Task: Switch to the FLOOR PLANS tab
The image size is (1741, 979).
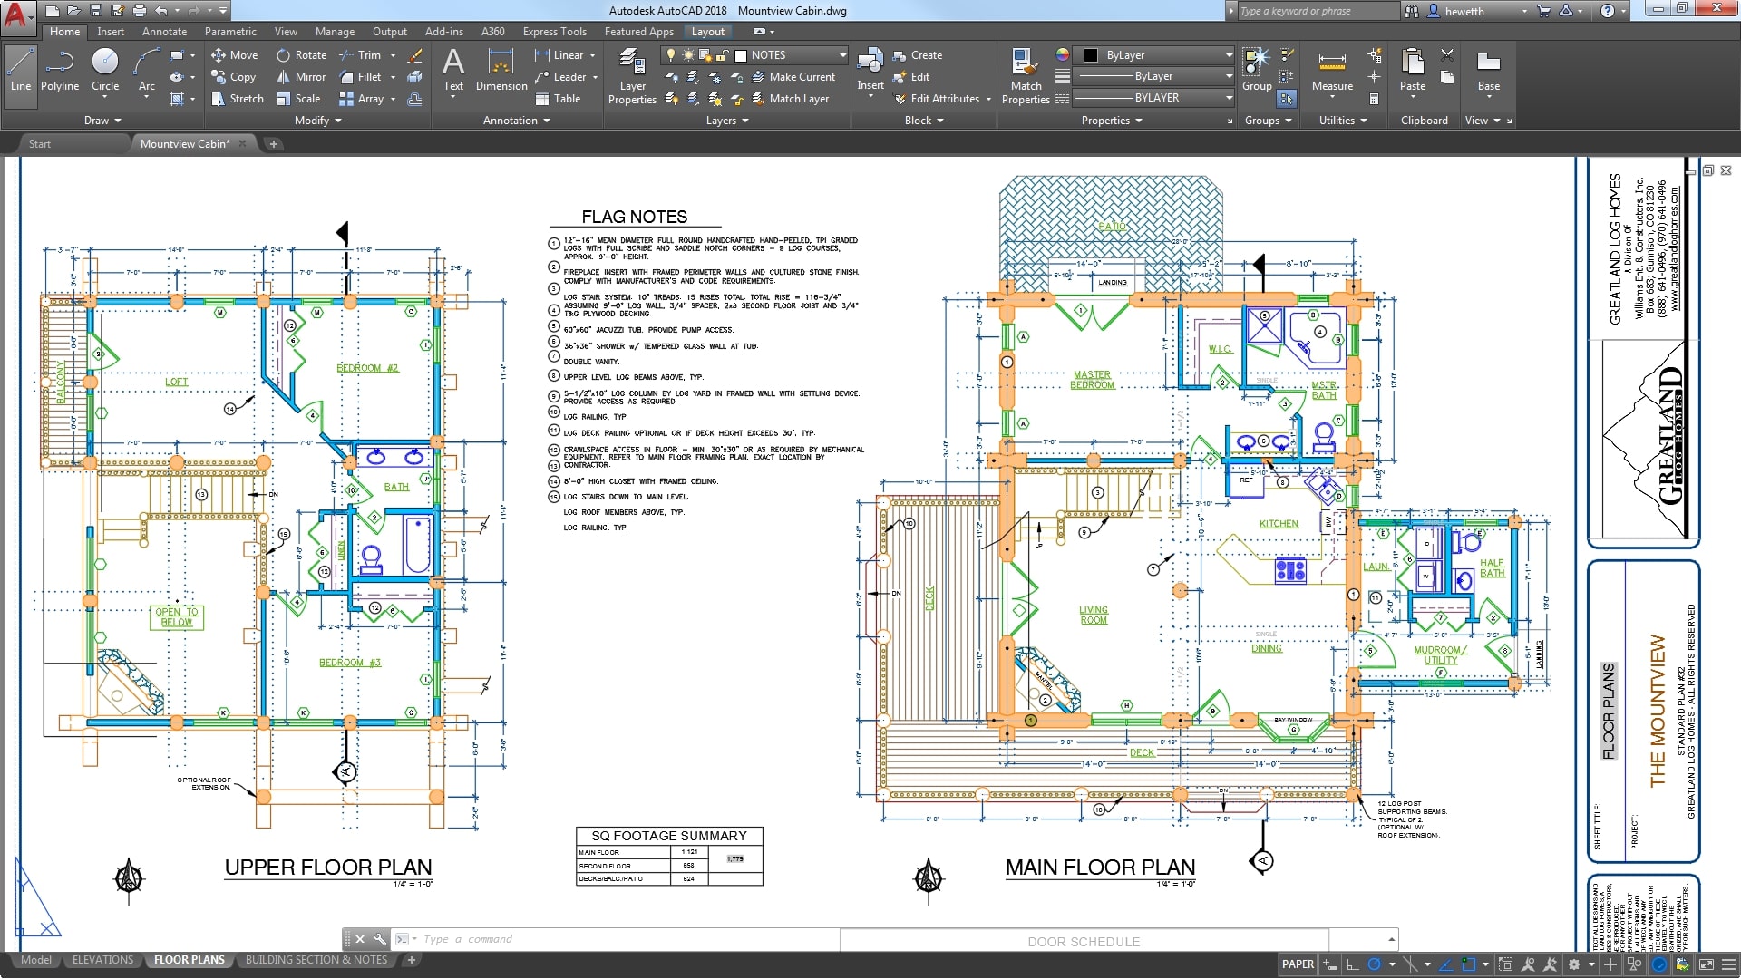Action: [188, 959]
